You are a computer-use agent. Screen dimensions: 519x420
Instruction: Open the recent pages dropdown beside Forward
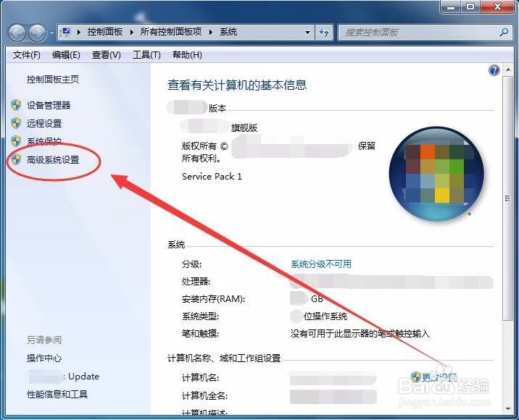click(x=51, y=33)
